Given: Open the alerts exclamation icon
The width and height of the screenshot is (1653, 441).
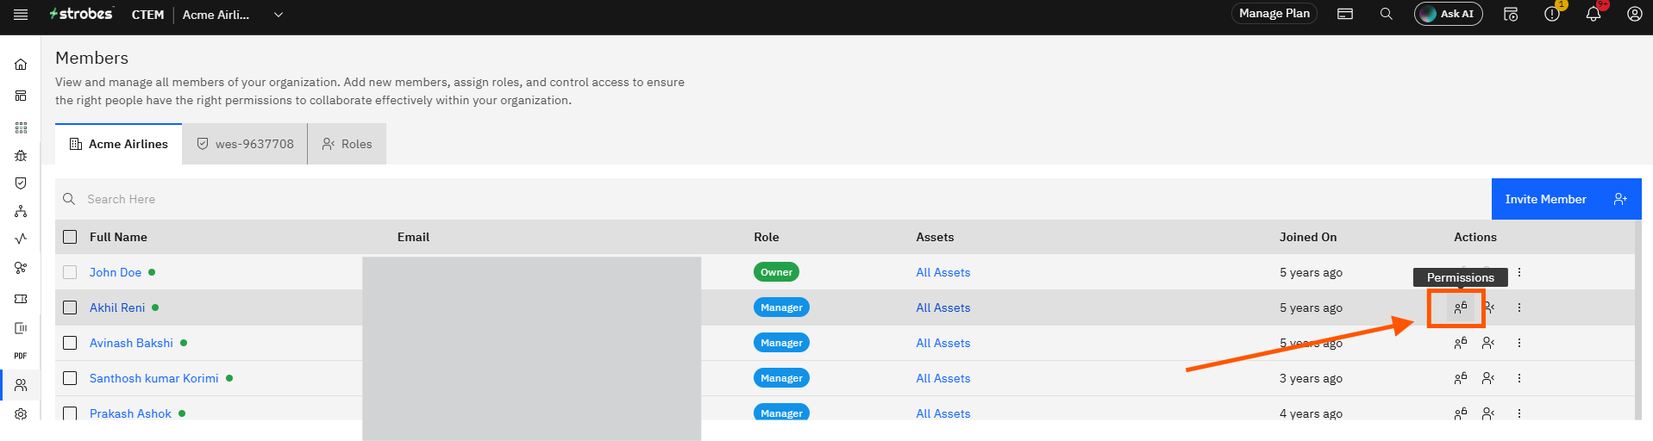Looking at the screenshot, I should click(x=1552, y=14).
